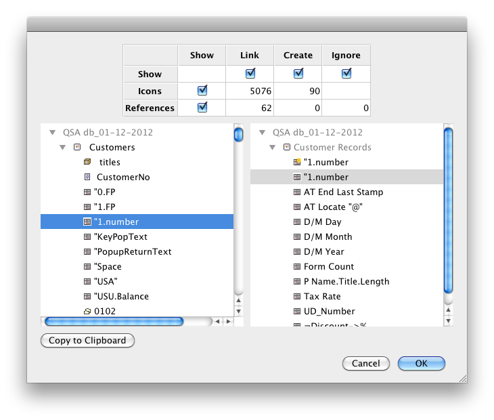This screenshot has height=420, width=494.
Task: Click the icon beside "KeyPopText
Action: [87, 237]
